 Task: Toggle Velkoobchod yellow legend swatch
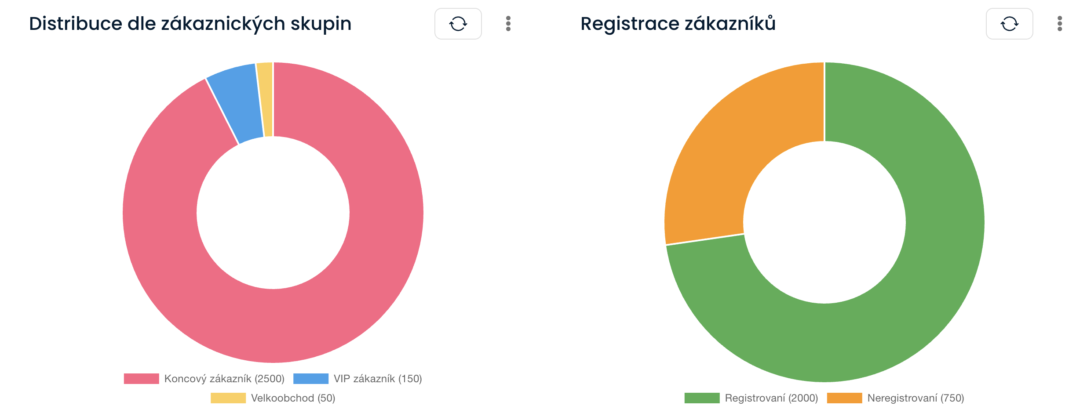pos(228,398)
